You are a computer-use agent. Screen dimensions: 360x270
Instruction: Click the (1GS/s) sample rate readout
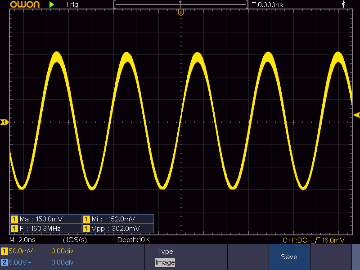tap(75, 240)
